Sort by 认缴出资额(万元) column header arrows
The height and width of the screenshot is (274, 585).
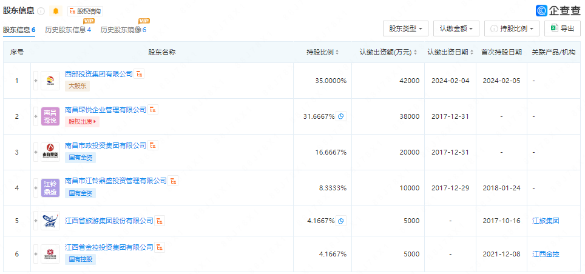415,53
